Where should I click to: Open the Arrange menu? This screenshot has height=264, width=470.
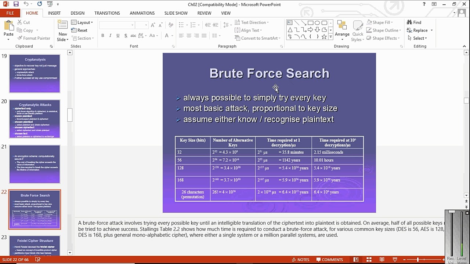coord(342,30)
